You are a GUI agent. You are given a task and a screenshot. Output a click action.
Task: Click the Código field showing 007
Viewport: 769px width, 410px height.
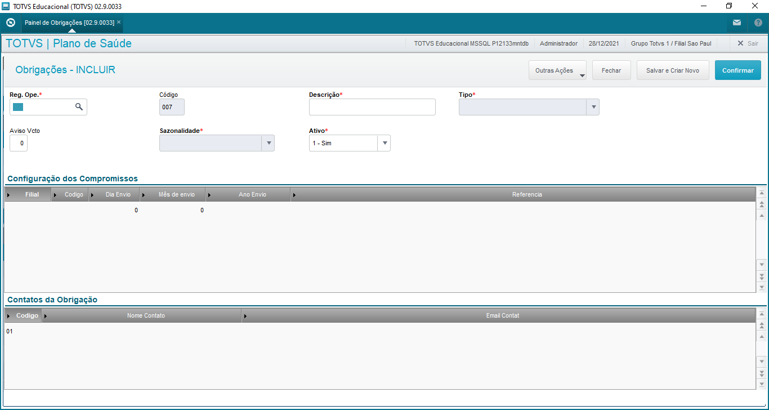(172, 107)
